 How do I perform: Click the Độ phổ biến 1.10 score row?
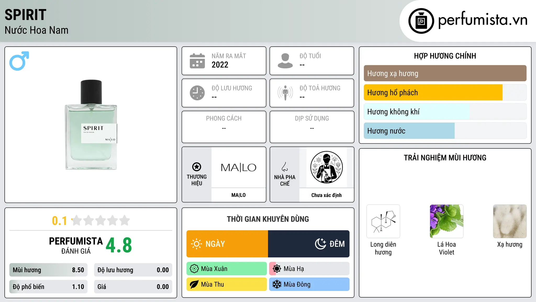[48, 287]
